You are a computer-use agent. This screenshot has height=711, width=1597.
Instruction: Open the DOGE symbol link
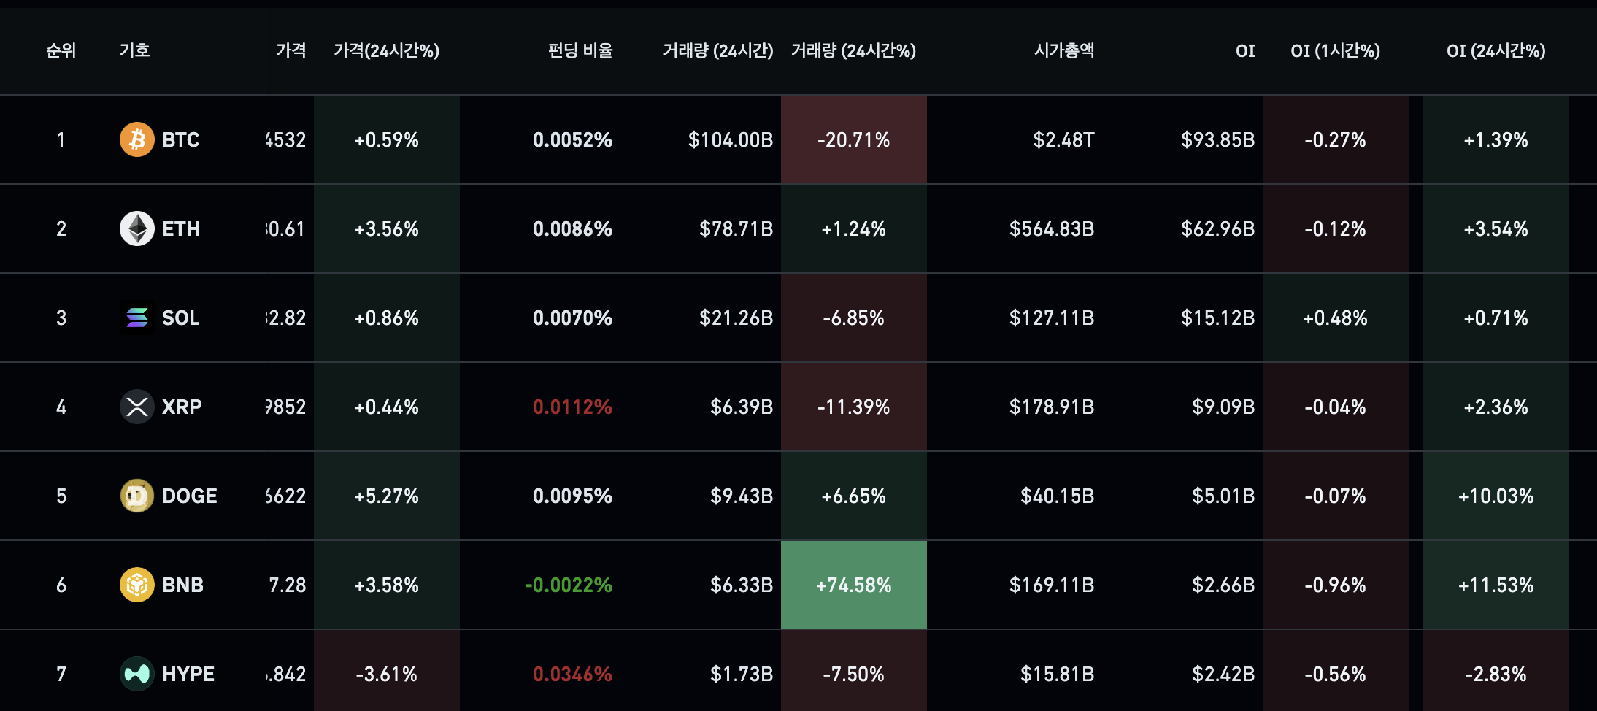tap(189, 496)
